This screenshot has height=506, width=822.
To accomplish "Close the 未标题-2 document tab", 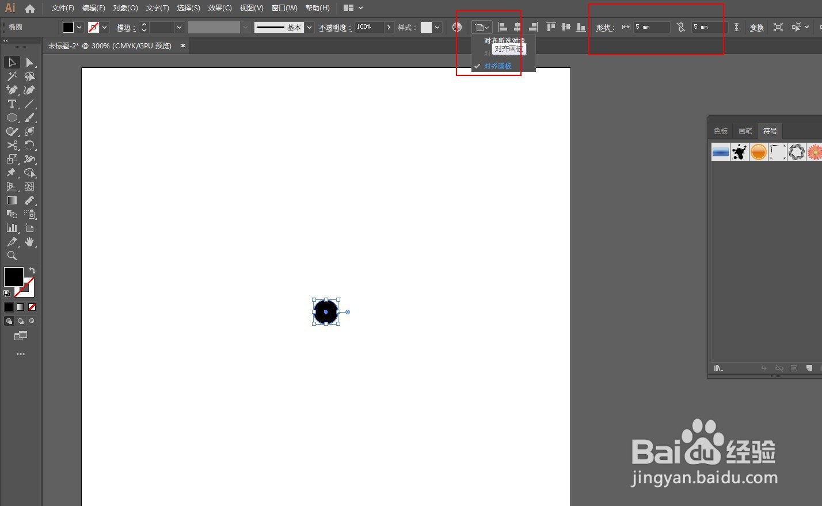I will pos(183,45).
